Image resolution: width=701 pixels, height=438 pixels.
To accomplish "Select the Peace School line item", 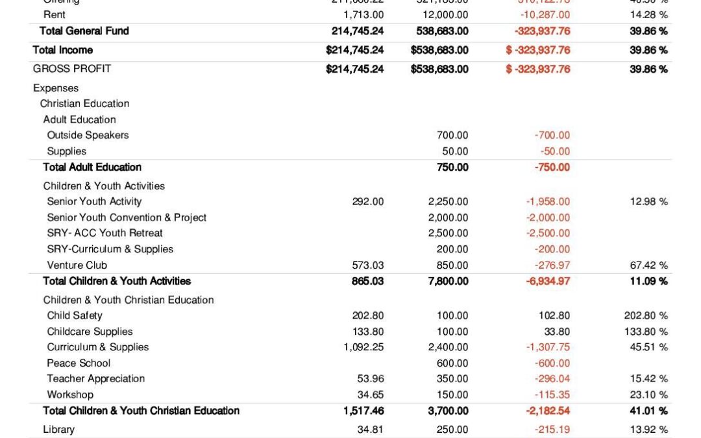I will point(79,363).
